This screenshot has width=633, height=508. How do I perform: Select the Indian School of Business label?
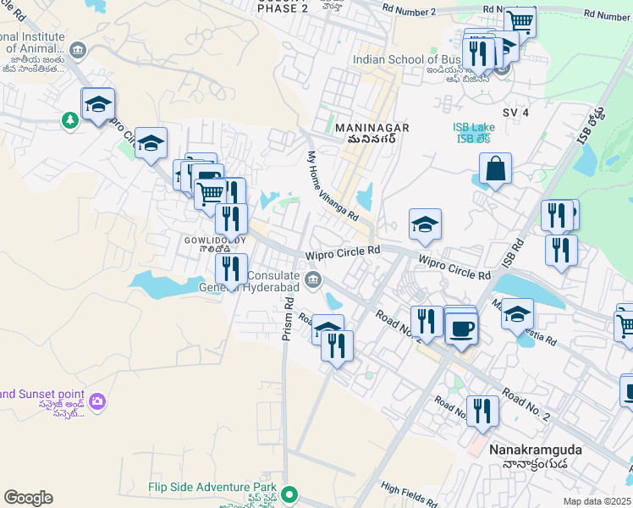point(407,59)
